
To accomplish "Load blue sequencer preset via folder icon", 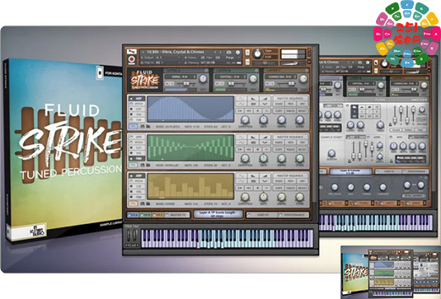I will [148, 127].
